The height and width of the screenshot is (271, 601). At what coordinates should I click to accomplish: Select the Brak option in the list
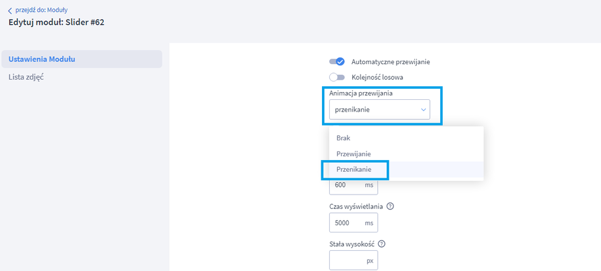point(344,138)
